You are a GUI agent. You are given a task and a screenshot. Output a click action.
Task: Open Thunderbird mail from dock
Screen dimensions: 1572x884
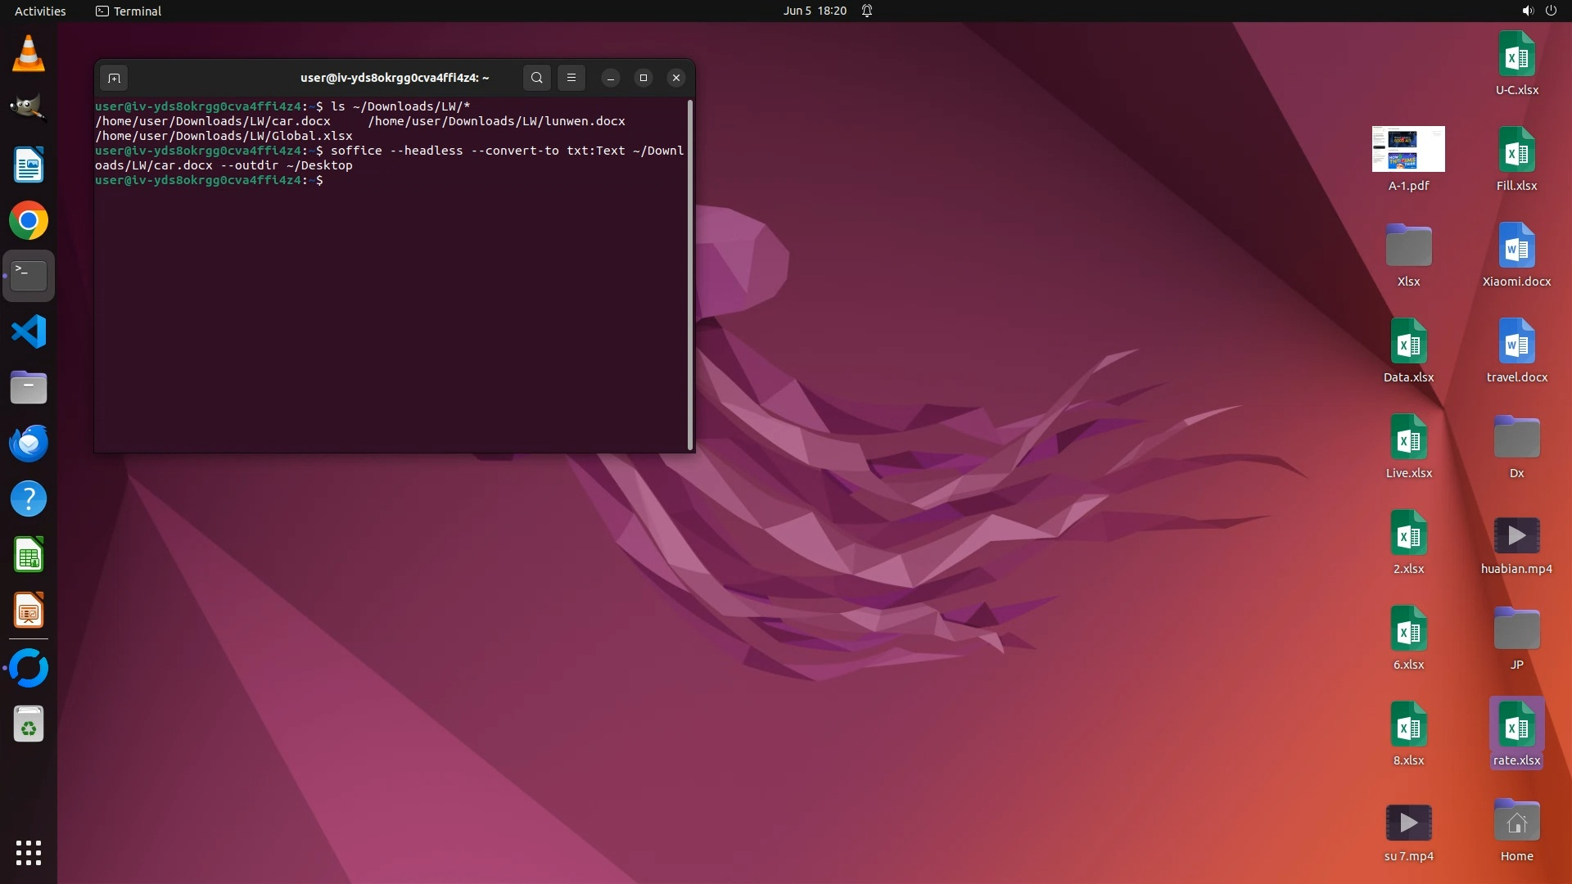(x=29, y=444)
